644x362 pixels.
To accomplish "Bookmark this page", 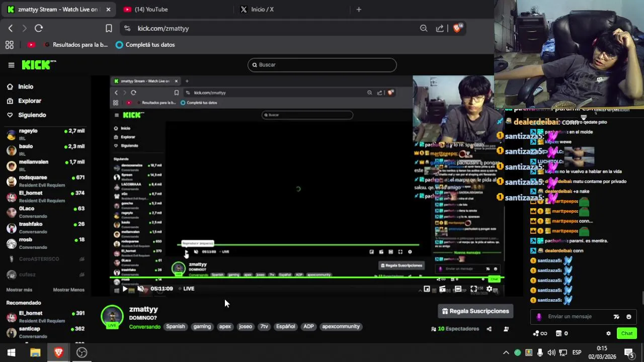I will tap(109, 29).
